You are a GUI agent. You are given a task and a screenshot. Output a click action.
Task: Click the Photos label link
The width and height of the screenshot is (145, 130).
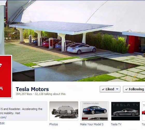[x=54, y=124]
